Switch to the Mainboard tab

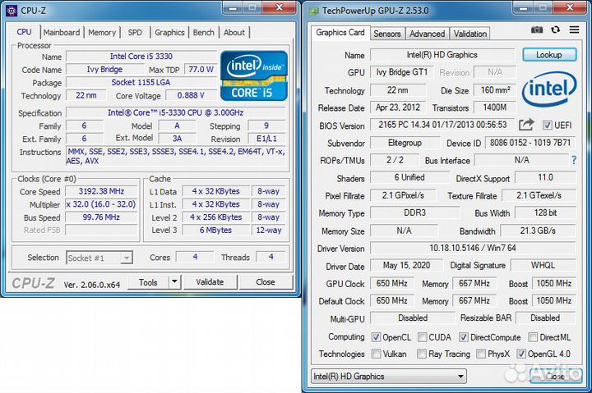[x=61, y=32]
